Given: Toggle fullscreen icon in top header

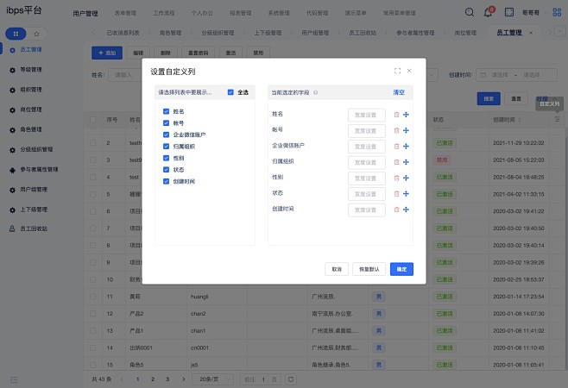Looking at the screenshot, I should [509, 12].
